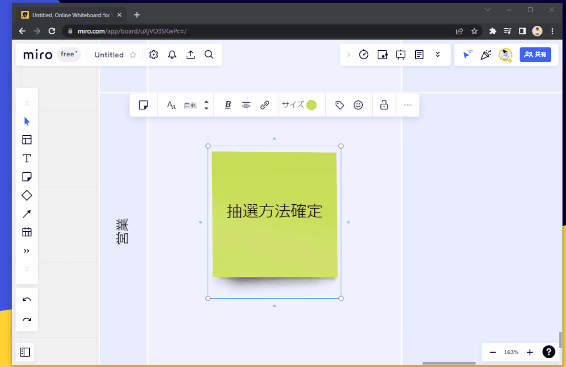Image resolution: width=566 pixels, height=367 pixels.
Task: Open a new browser tab
Action: tap(137, 15)
